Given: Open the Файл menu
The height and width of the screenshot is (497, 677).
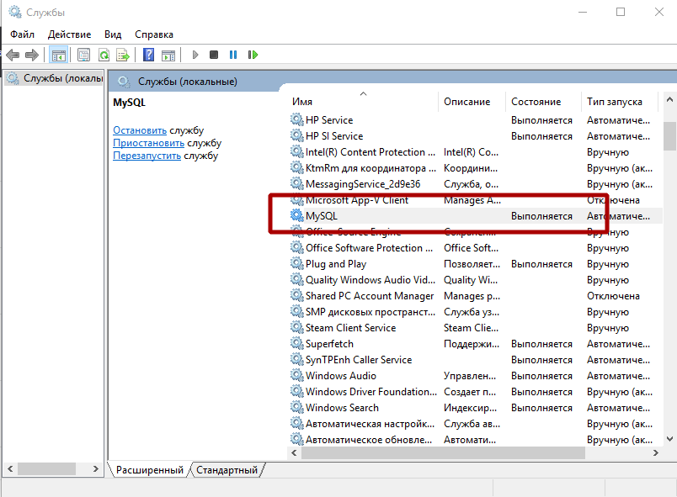Looking at the screenshot, I should [22, 34].
